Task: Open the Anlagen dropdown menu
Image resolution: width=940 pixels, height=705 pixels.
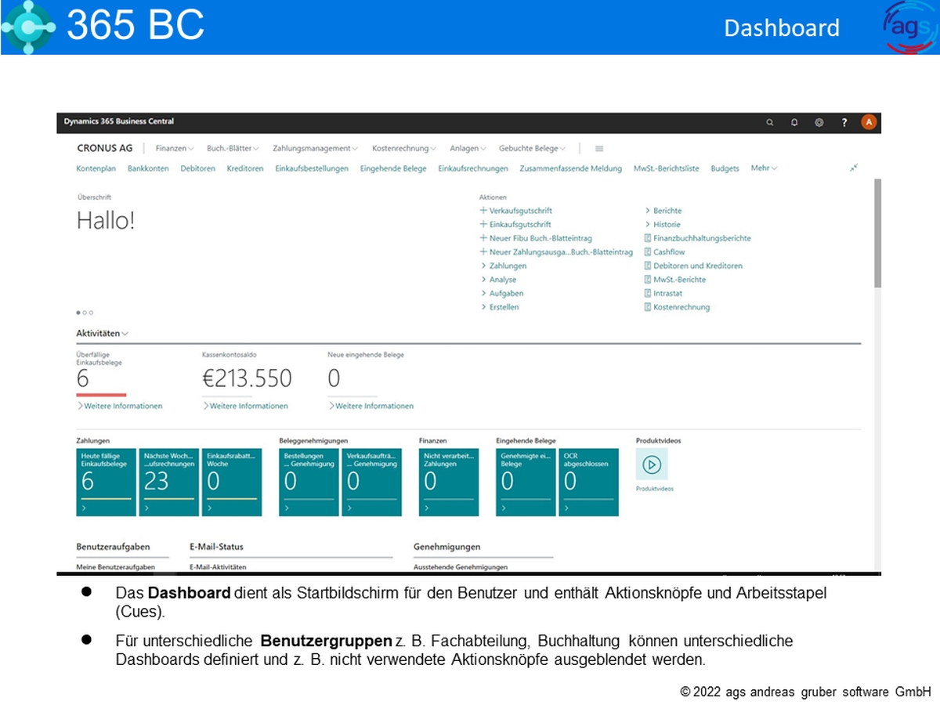Action: pyautogui.click(x=468, y=148)
